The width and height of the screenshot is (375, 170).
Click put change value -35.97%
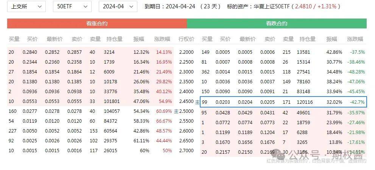coord(356,112)
